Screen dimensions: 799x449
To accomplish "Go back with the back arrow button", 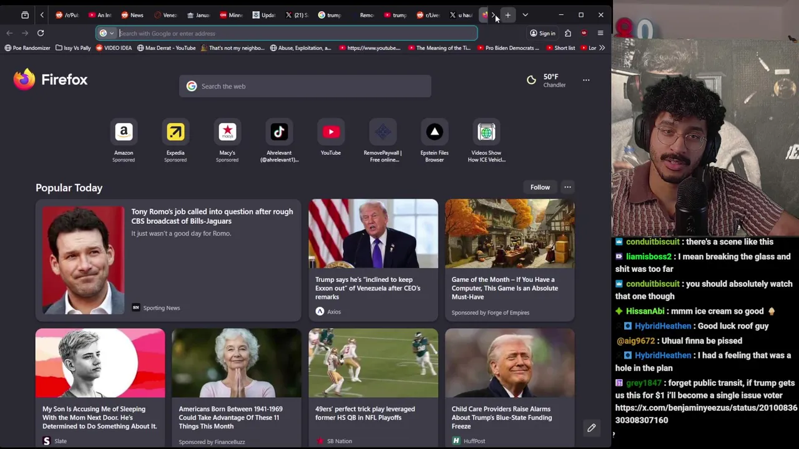I will click(x=9, y=33).
